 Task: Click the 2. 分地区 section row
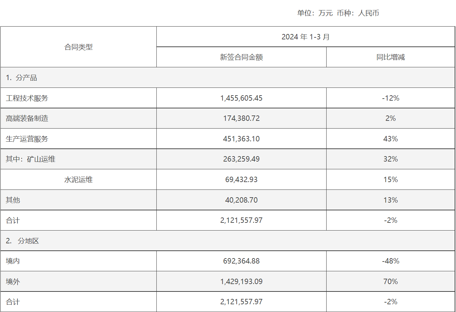click(x=23, y=241)
